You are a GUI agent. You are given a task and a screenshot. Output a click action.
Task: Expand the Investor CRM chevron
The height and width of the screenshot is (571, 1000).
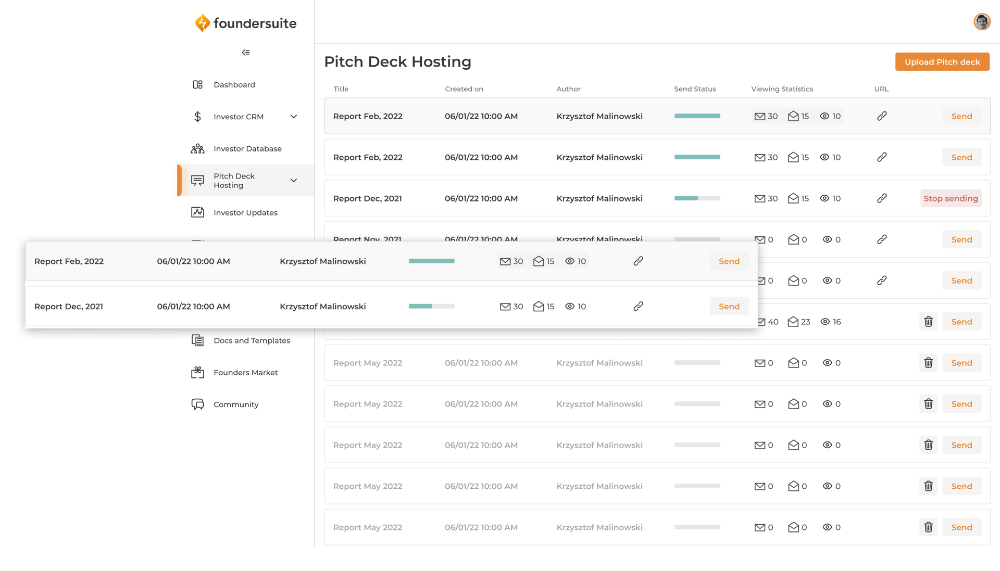294,117
